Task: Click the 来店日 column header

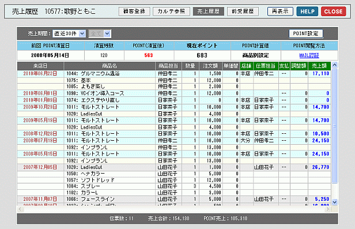Action: pyautogui.click(x=40, y=66)
